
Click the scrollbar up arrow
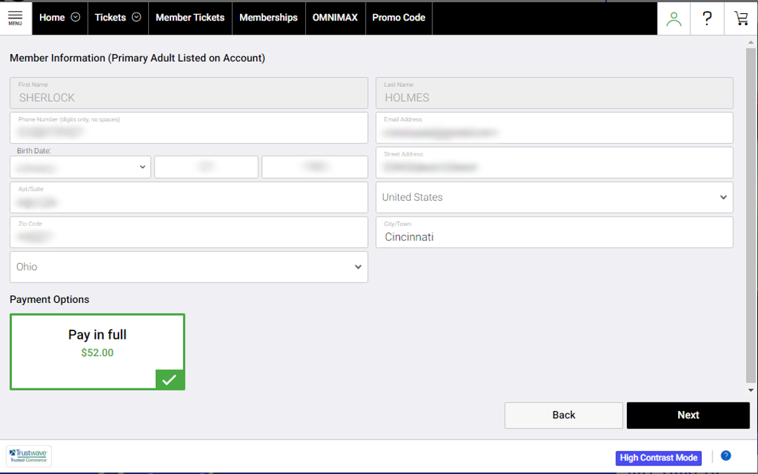pyautogui.click(x=751, y=43)
